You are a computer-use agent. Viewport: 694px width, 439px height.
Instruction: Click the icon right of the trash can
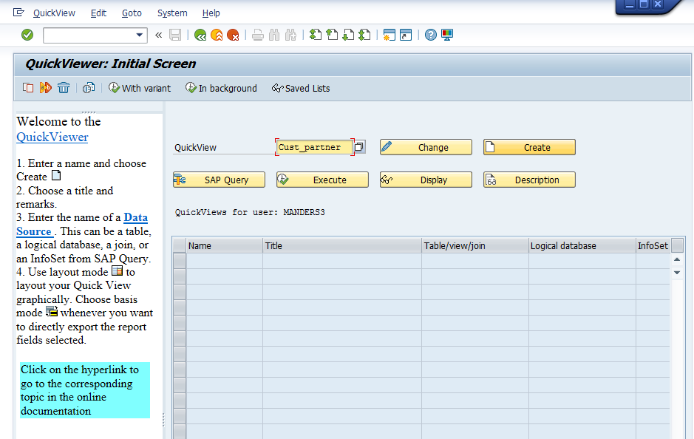pos(89,88)
